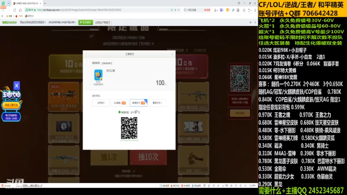Select the Q币支付 payment option
Image resolution: width=347 pixels, height=195 pixels.
click(x=101, y=103)
